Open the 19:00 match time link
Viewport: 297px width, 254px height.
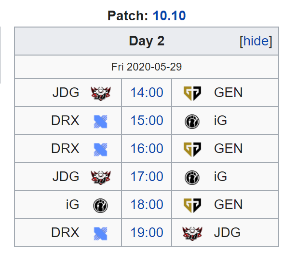click(147, 232)
